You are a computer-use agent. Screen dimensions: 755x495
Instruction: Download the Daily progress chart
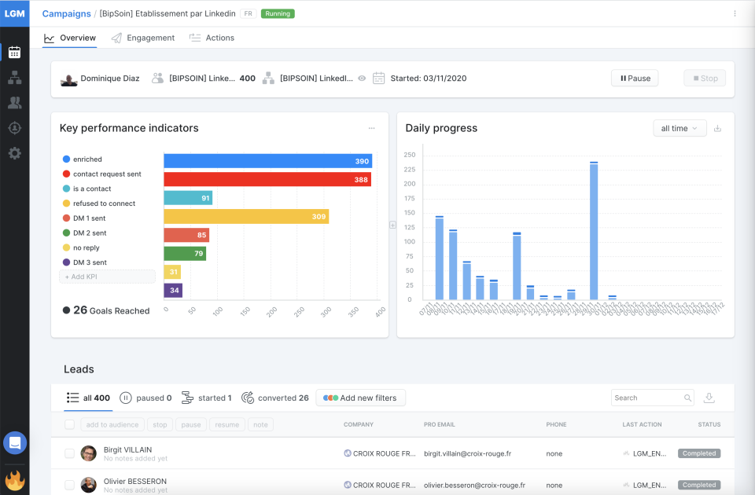[717, 128]
